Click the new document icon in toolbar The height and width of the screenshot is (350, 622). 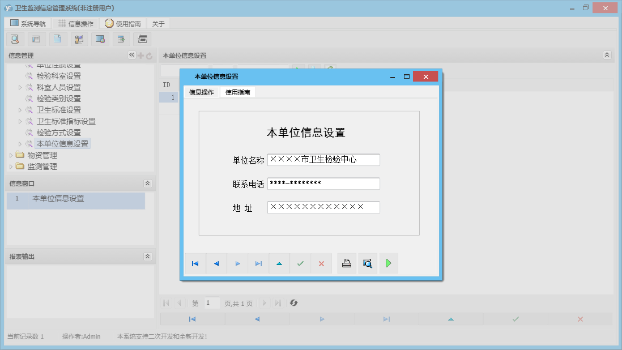point(57,39)
